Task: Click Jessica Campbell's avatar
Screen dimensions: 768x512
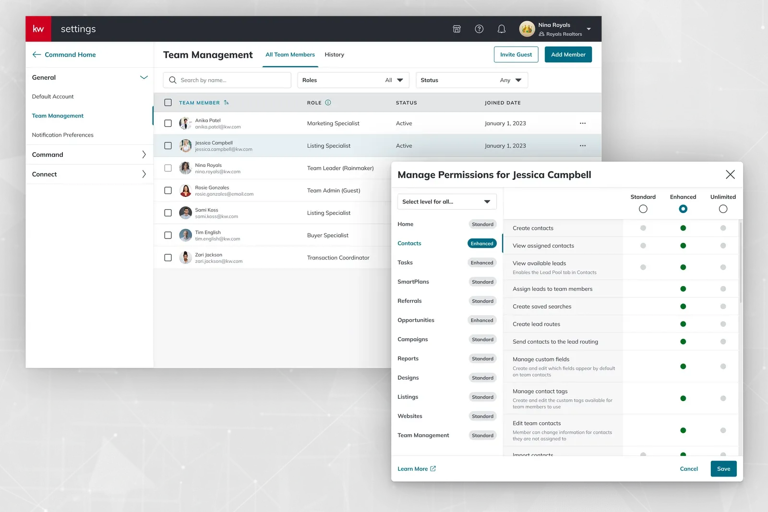Action: coord(185,146)
